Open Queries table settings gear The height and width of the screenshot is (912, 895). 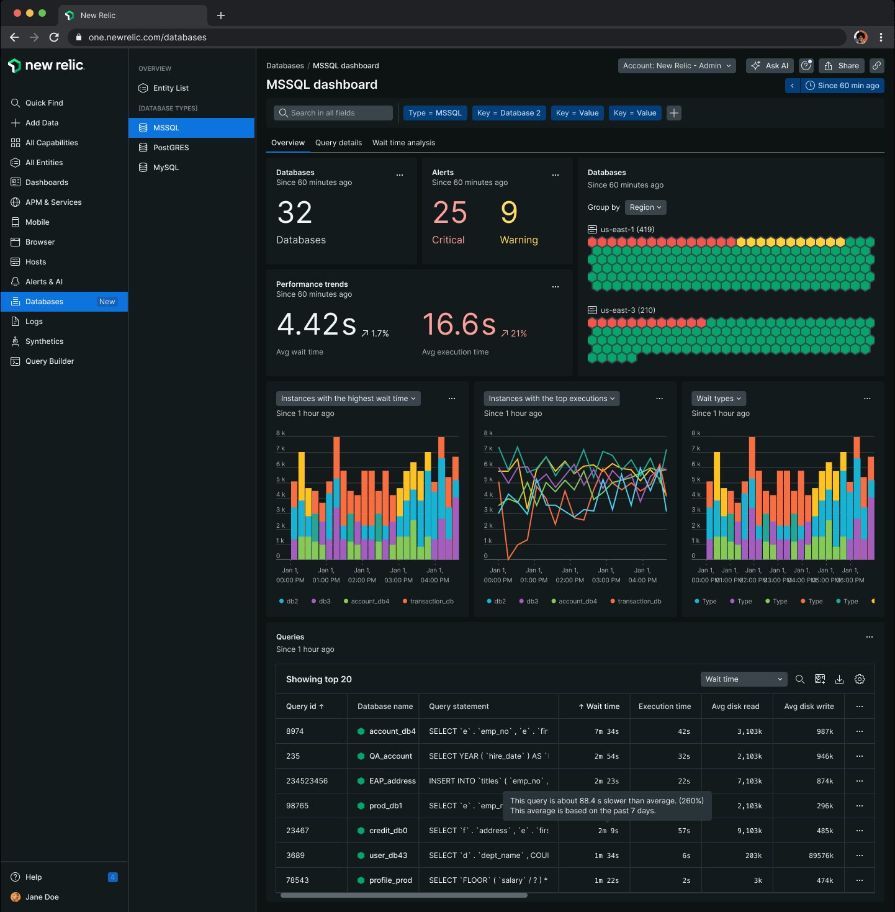(x=860, y=679)
